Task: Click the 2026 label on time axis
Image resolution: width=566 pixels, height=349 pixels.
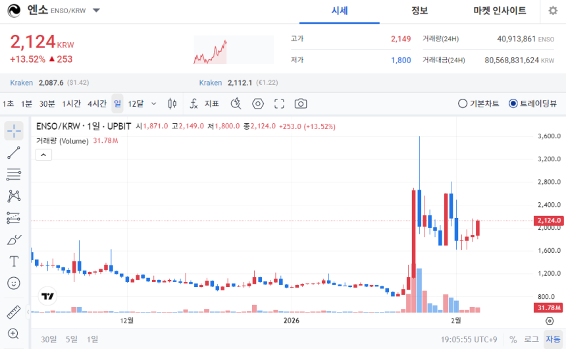Action: click(292, 321)
